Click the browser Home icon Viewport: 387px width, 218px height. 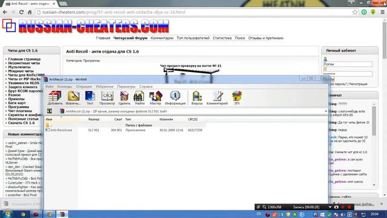30,12
